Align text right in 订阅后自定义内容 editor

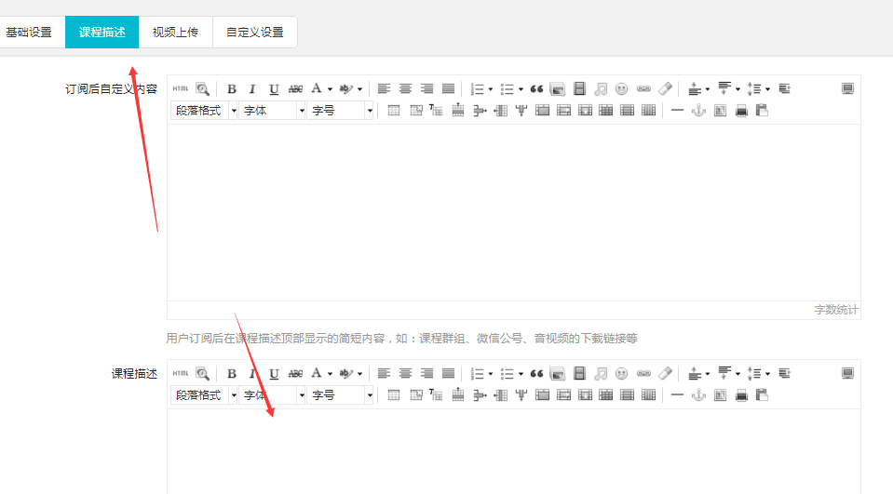427,88
